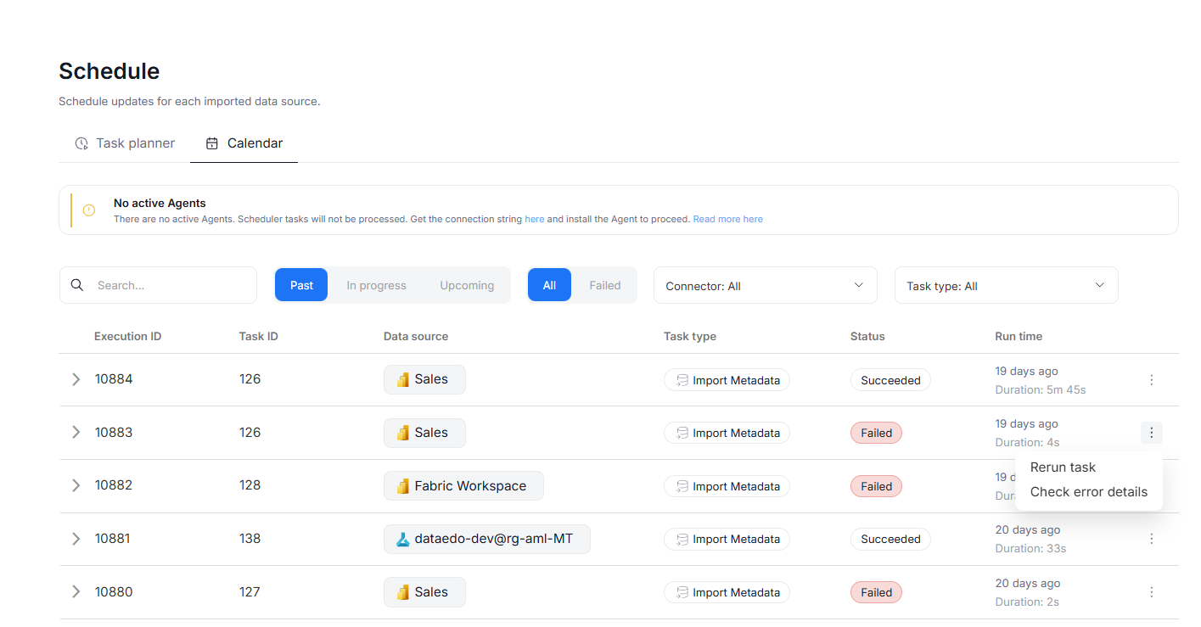Show In progress executions
The height and width of the screenshot is (627, 1201).
coord(376,285)
